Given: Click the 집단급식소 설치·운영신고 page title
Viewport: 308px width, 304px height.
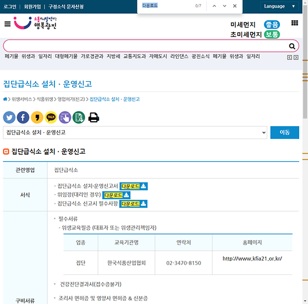Looking at the screenshot, I should click(47, 84).
